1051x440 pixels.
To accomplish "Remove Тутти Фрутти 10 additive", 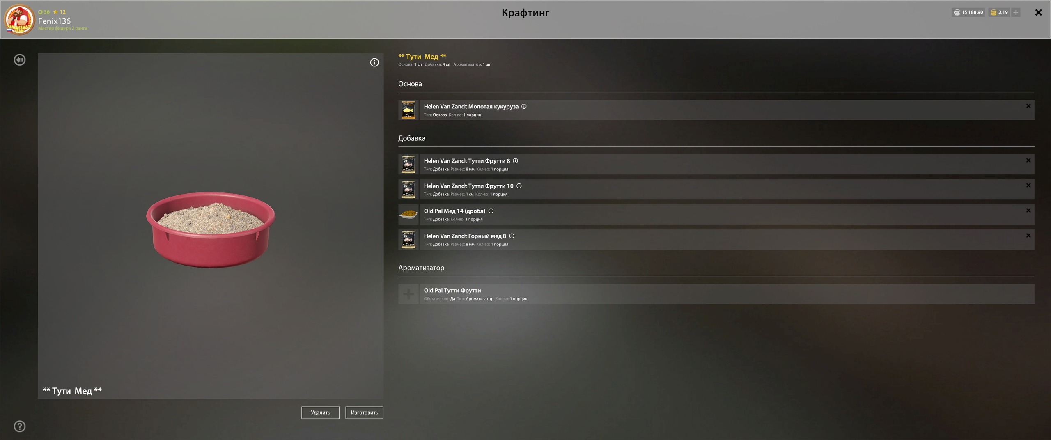I will (1028, 186).
